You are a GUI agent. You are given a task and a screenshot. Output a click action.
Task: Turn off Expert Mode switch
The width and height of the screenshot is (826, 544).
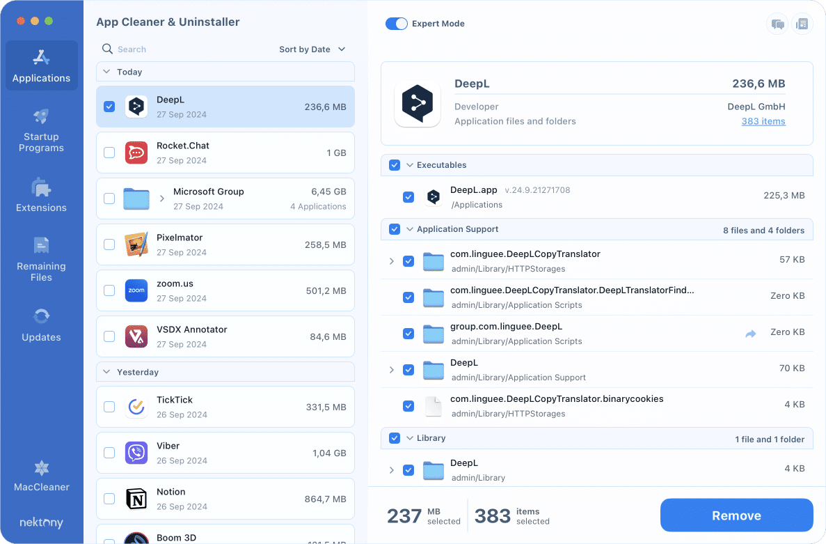396,24
